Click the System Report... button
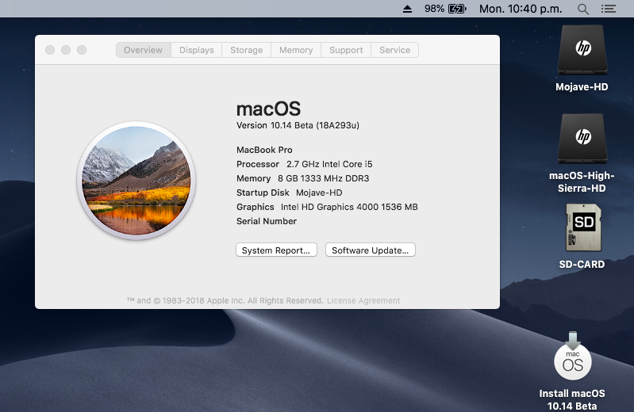 (x=276, y=250)
